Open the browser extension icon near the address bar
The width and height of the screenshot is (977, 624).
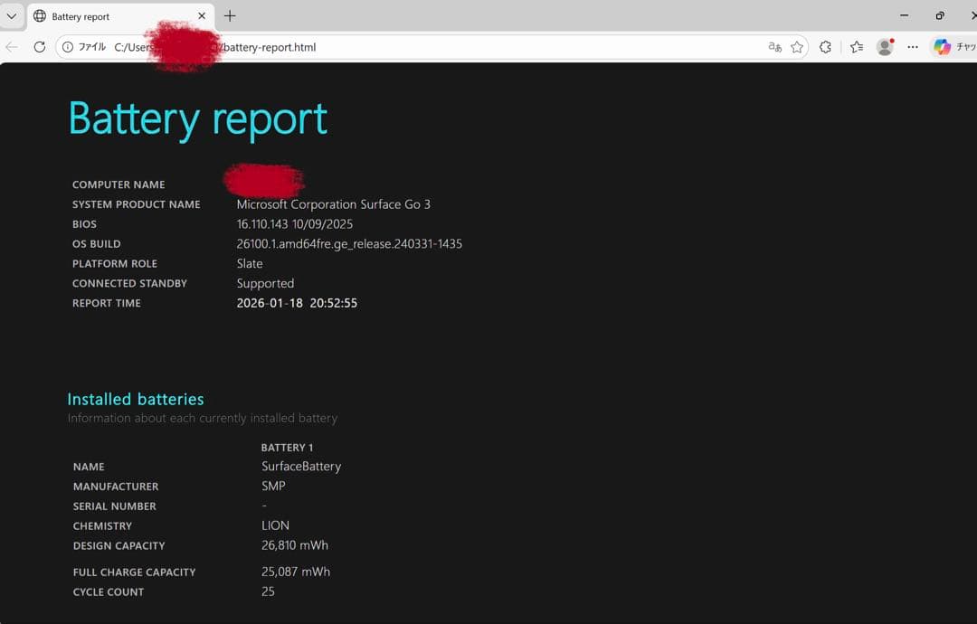(x=825, y=47)
